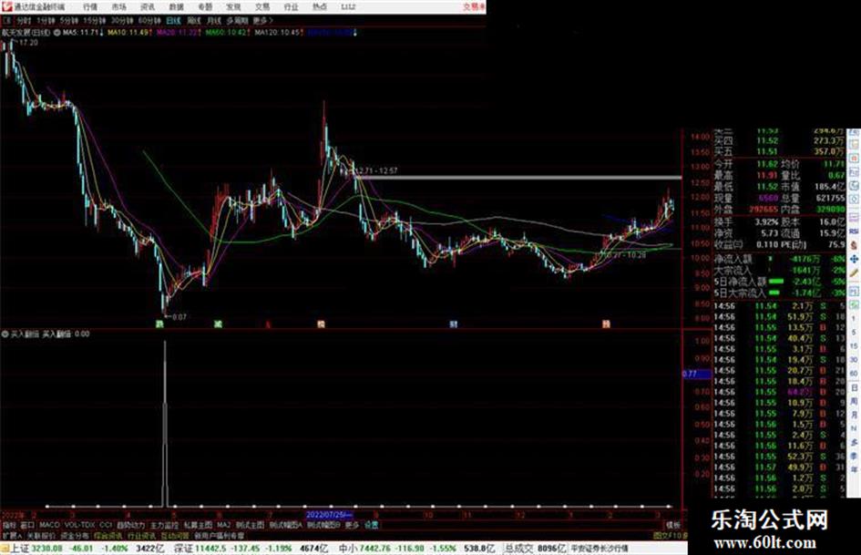Viewport: 861px width, 555px height.
Task: Open the 交易 menu
Action: pyautogui.click(x=262, y=7)
